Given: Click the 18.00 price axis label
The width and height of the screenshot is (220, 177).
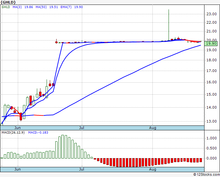Looking at the screenshot, I should point(212,60).
